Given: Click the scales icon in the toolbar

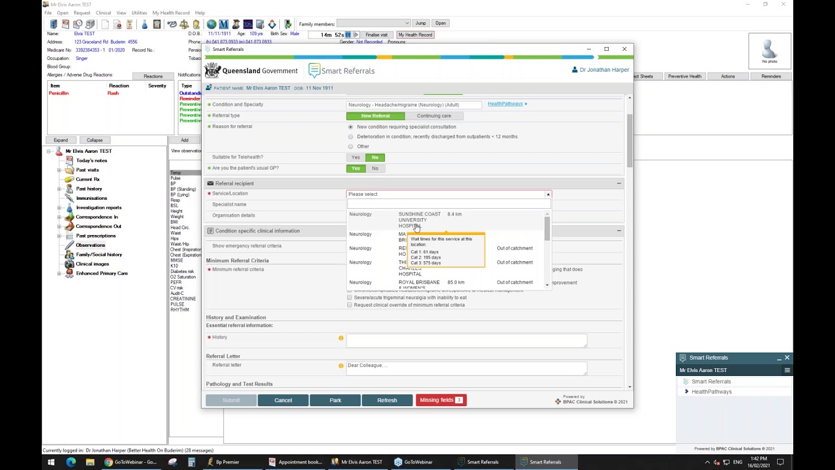Looking at the screenshot, I should click(x=184, y=24).
